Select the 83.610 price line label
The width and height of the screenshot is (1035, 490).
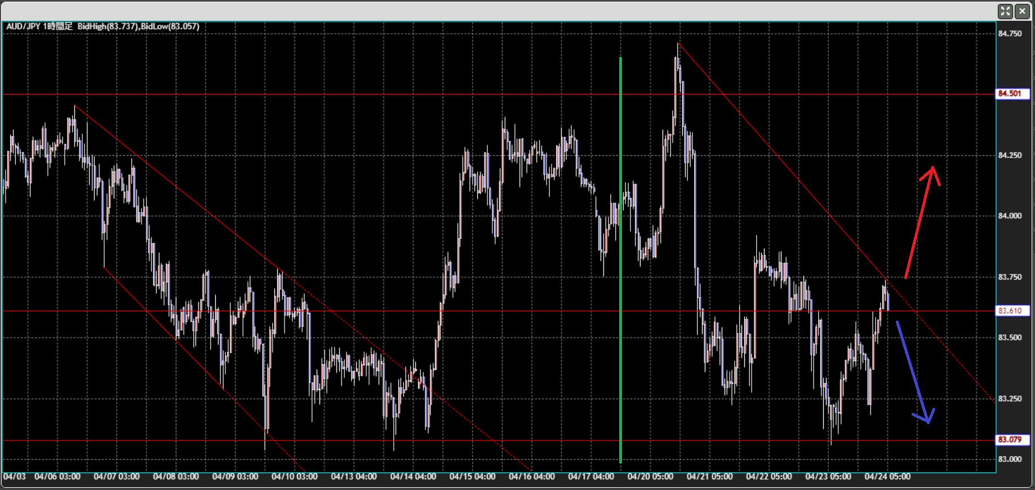[1013, 311]
